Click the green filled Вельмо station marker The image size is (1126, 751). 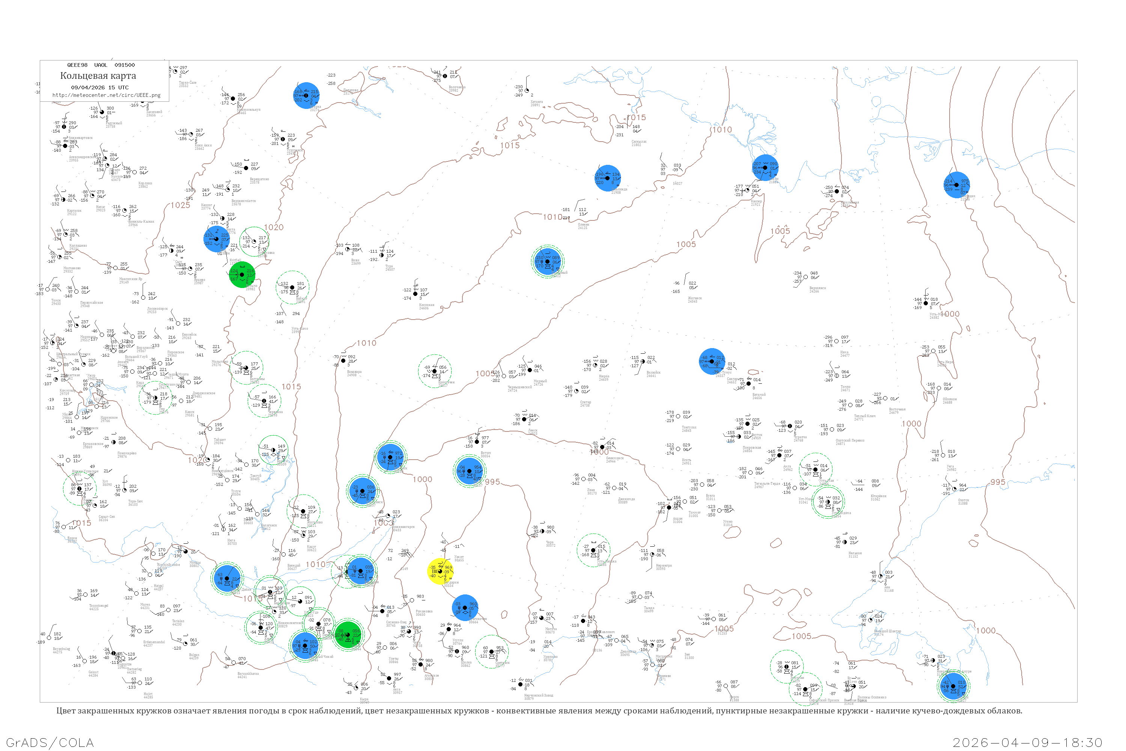point(242,275)
